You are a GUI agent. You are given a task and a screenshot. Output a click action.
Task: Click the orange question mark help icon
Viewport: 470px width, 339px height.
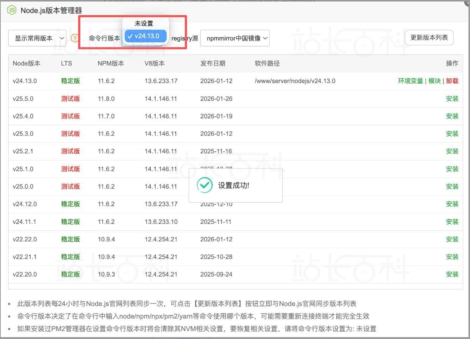click(x=75, y=38)
